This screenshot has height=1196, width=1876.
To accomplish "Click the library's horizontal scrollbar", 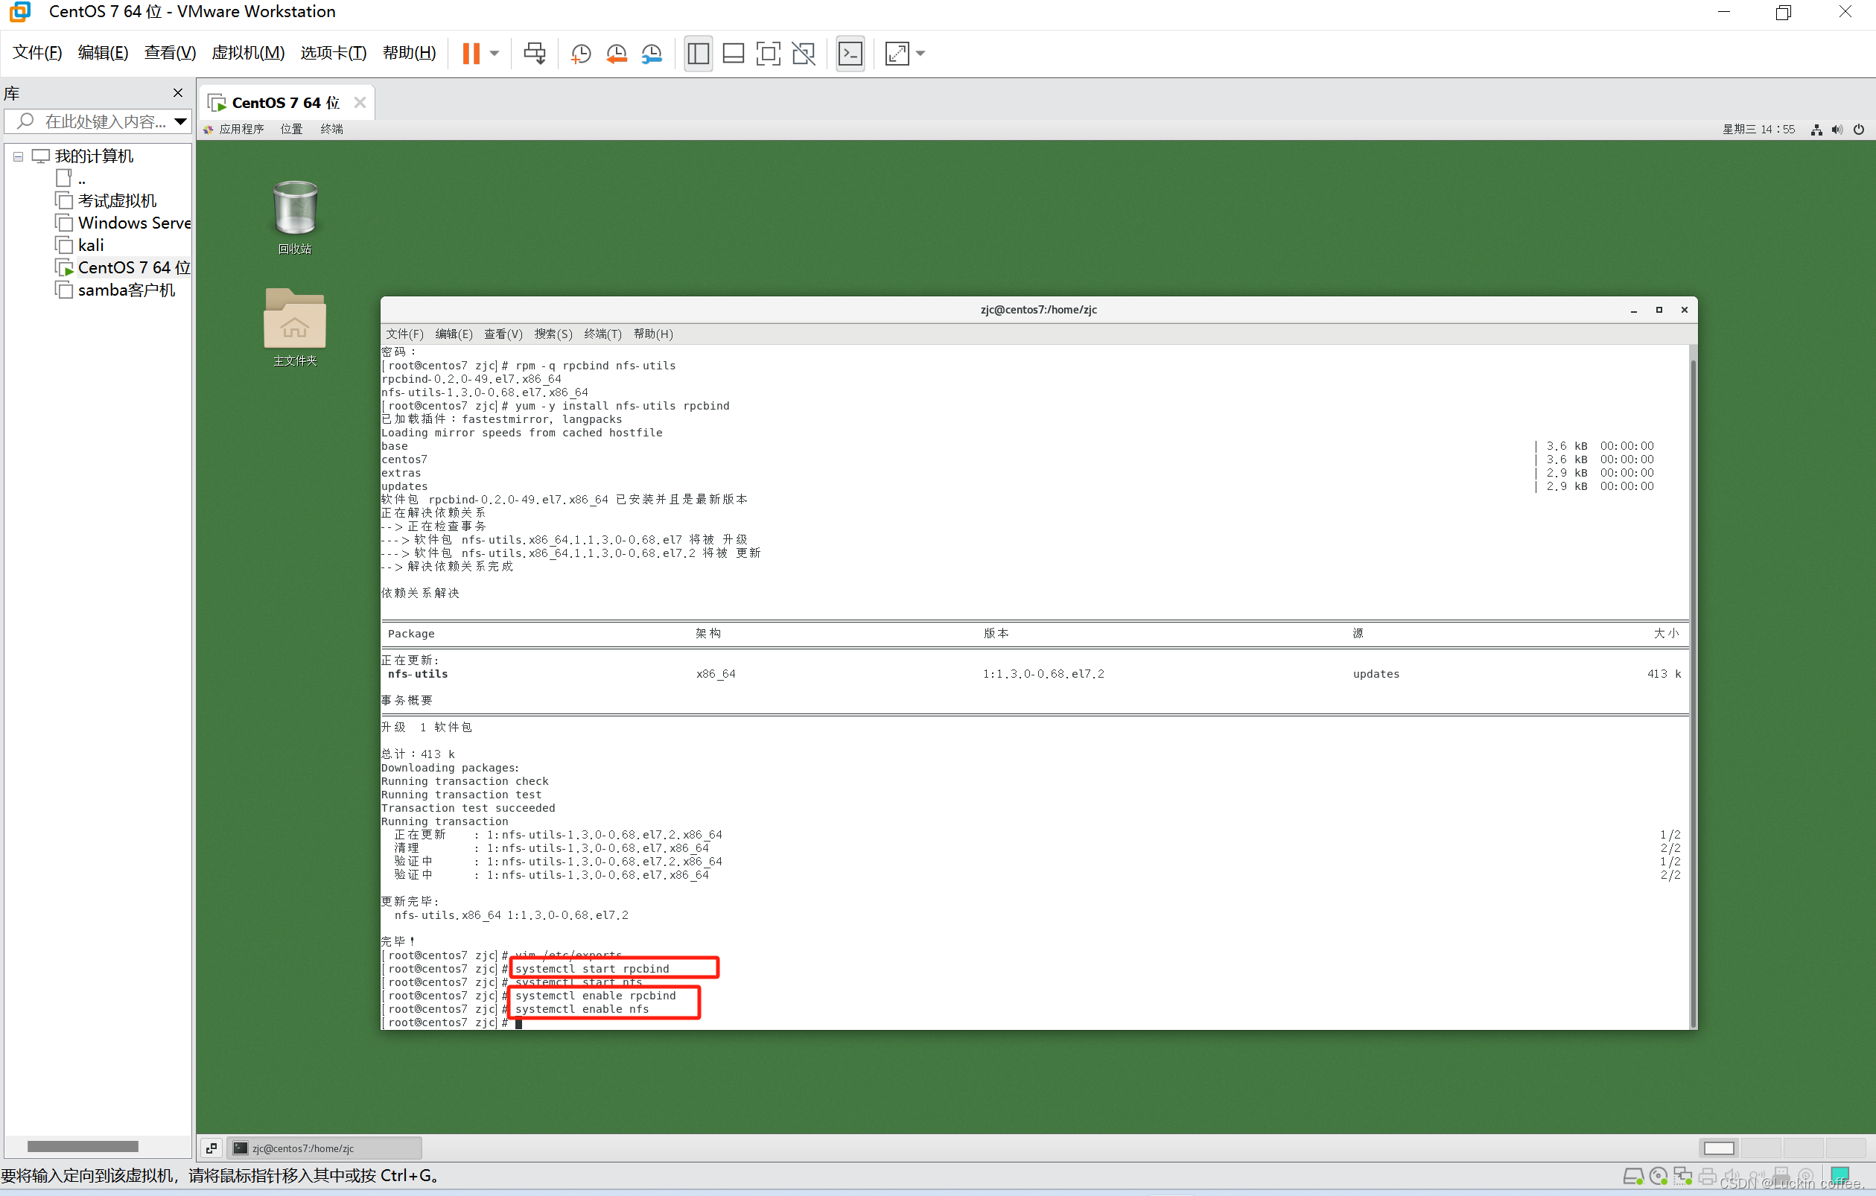I will 83,1146.
